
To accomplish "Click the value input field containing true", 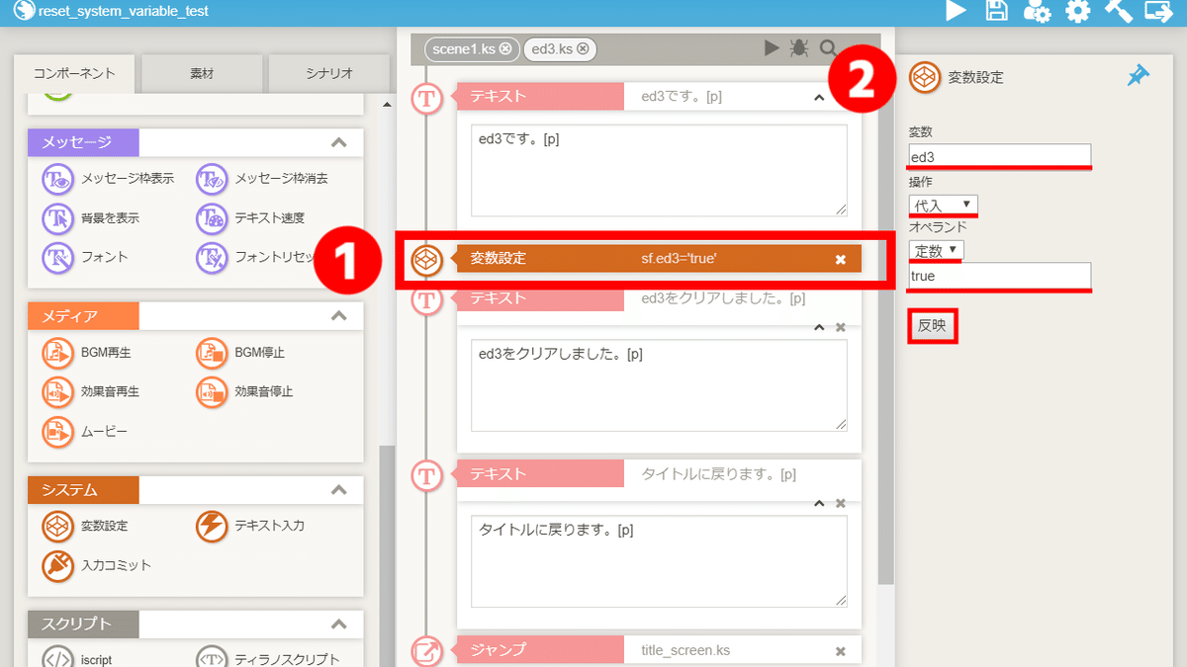I will 1000,276.
